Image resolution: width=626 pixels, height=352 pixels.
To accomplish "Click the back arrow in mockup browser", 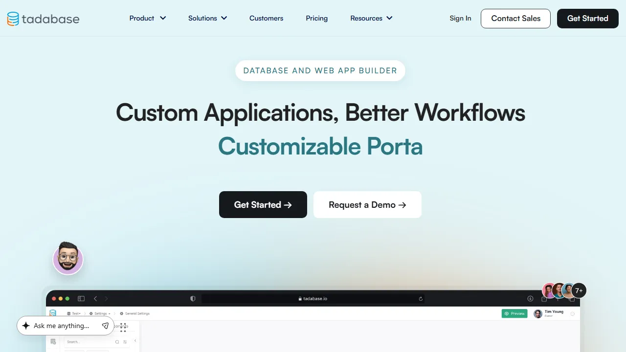I will 95,298.
